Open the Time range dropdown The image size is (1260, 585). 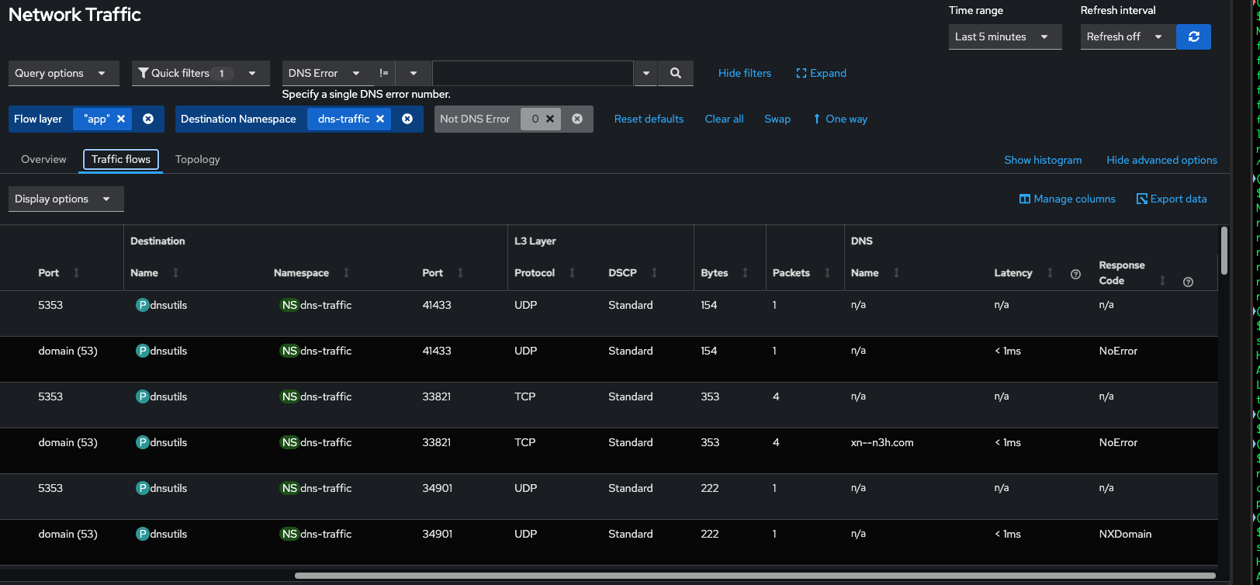(1004, 36)
